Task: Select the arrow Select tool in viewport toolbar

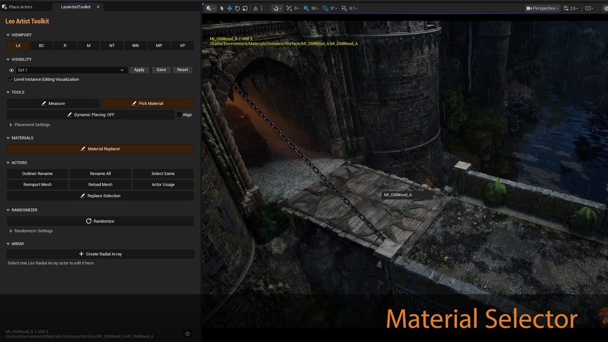Action: 222,8
